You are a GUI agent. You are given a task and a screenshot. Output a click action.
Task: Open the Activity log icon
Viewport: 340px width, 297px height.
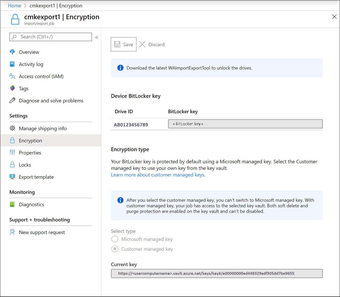point(12,64)
